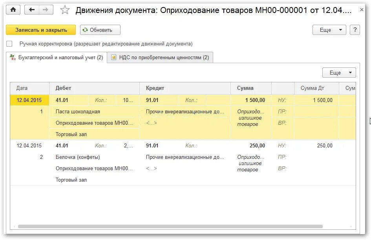The width and height of the screenshot is (371, 240).
Task: Click the 'Дата' column header
Action: (29, 88)
